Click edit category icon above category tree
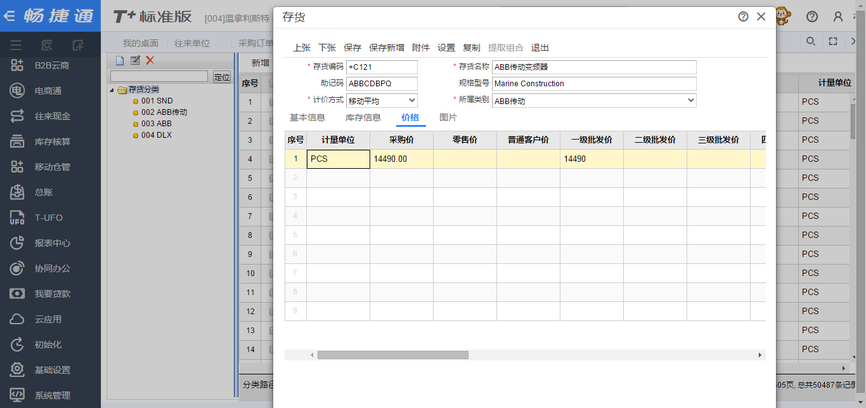 135,60
